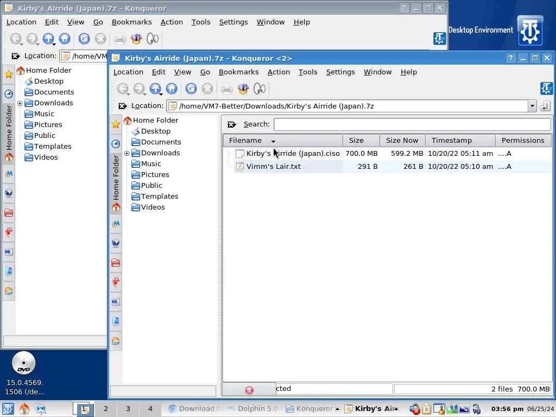Clear the Search field with its clear icon
The width and height of the screenshot is (556, 417).
(231, 124)
